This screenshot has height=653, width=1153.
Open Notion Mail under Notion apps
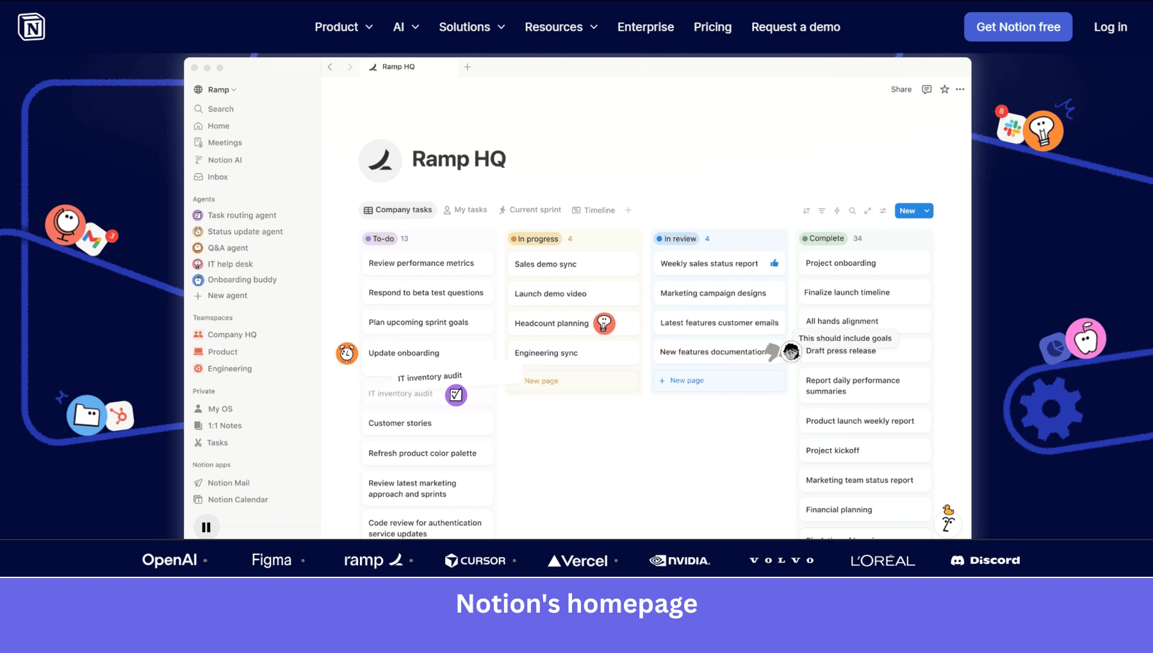(228, 483)
